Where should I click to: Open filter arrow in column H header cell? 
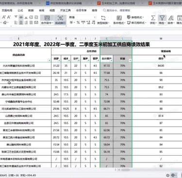coord(79,60)
